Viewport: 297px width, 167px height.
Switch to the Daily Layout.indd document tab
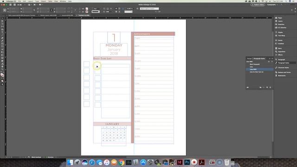pos(22,15)
